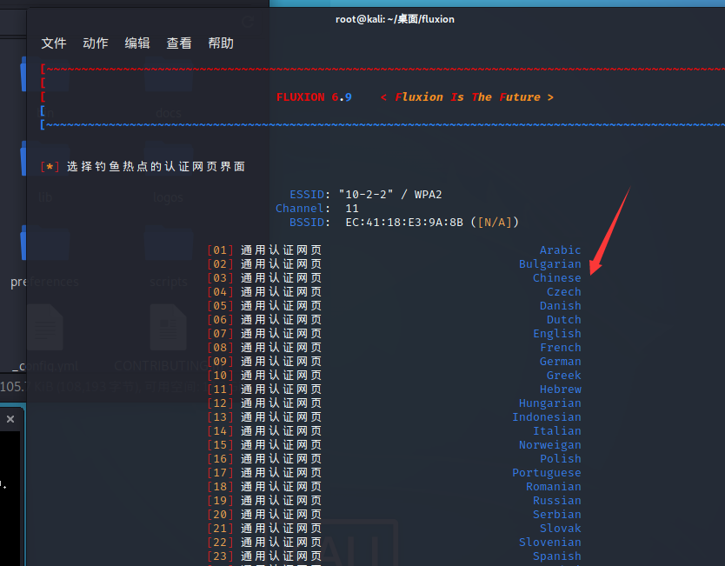Image resolution: width=725 pixels, height=566 pixels.
Task: Click the English language entry
Action: point(556,333)
